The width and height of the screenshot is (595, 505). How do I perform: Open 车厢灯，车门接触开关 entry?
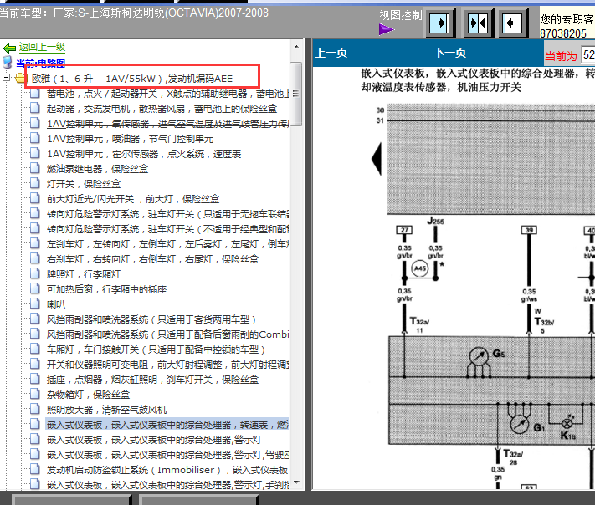click(156, 349)
